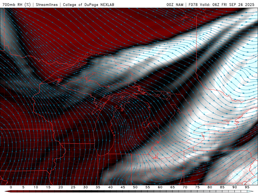Image resolution: width=258 pixels, height=193 pixels.
Task: Click the '85' label on colorbar scale
Action: pyautogui.click(x=222, y=187)
